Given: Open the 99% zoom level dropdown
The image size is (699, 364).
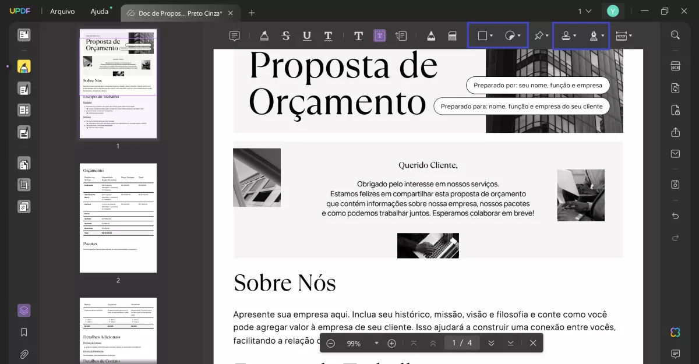Looking at the screenshot, I should click(x=376, y=343).
